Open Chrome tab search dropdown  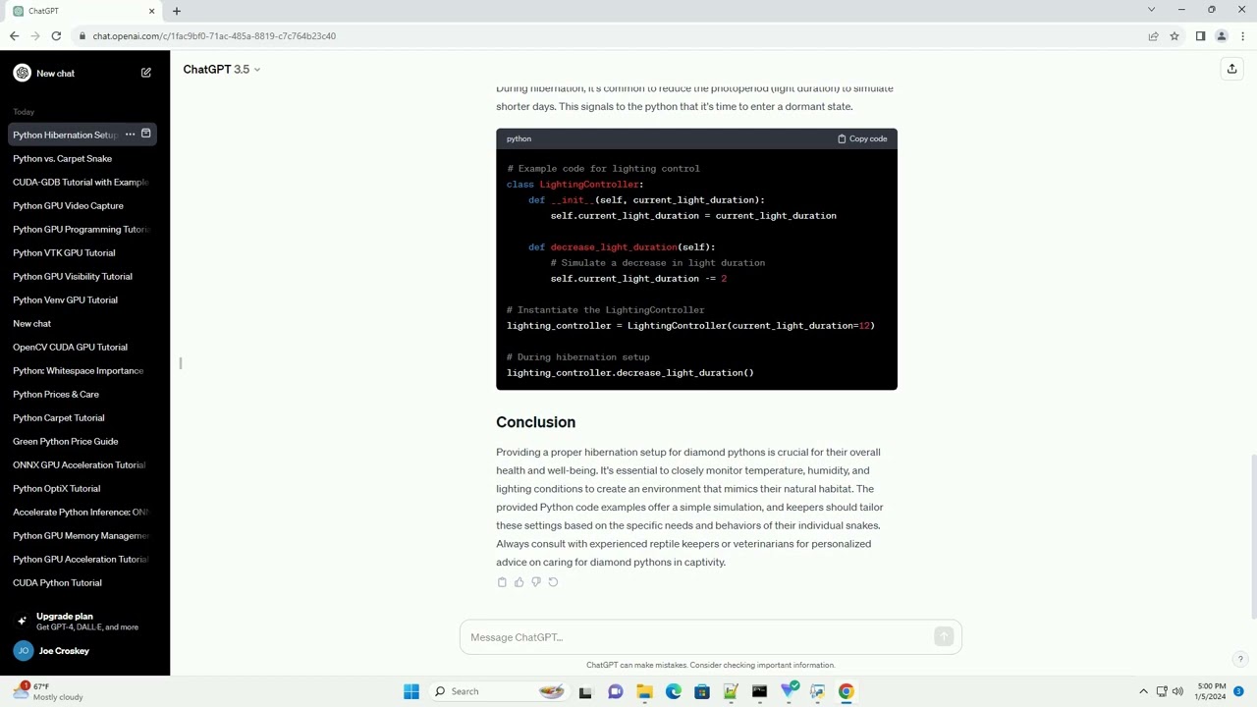[x=1151, y=10]
